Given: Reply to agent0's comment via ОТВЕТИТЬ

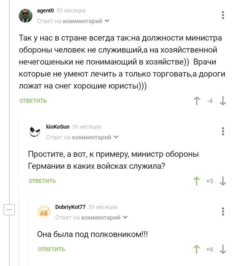Looking at the screenshot, I should 33,101.
